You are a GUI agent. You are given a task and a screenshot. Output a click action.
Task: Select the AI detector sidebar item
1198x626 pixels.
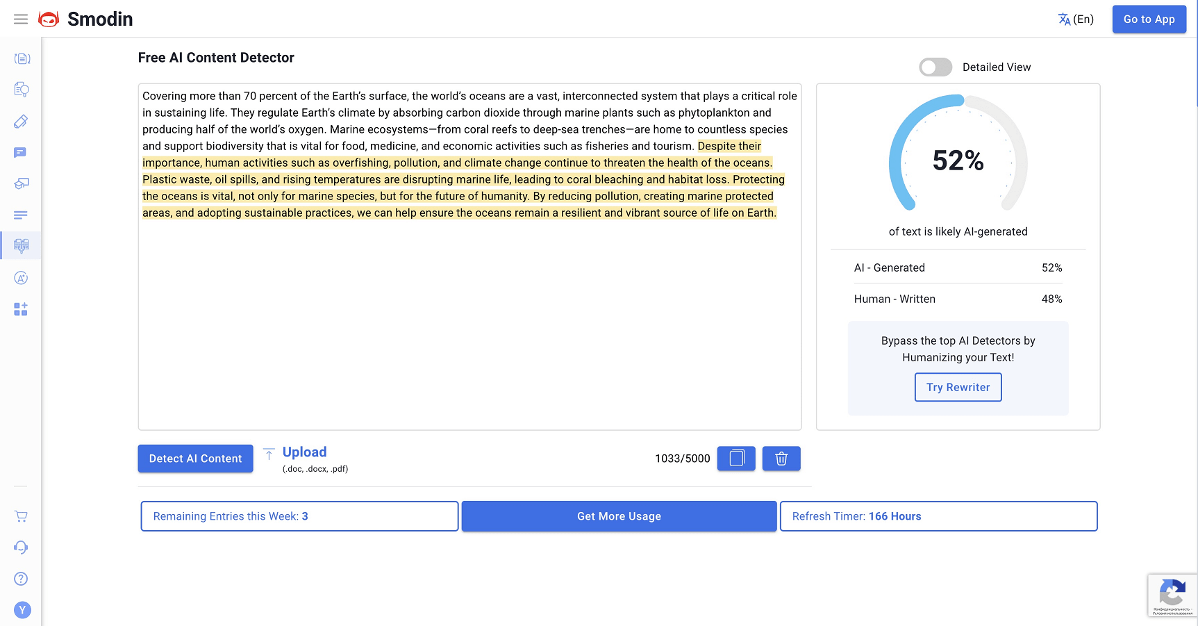pos(21,245)
